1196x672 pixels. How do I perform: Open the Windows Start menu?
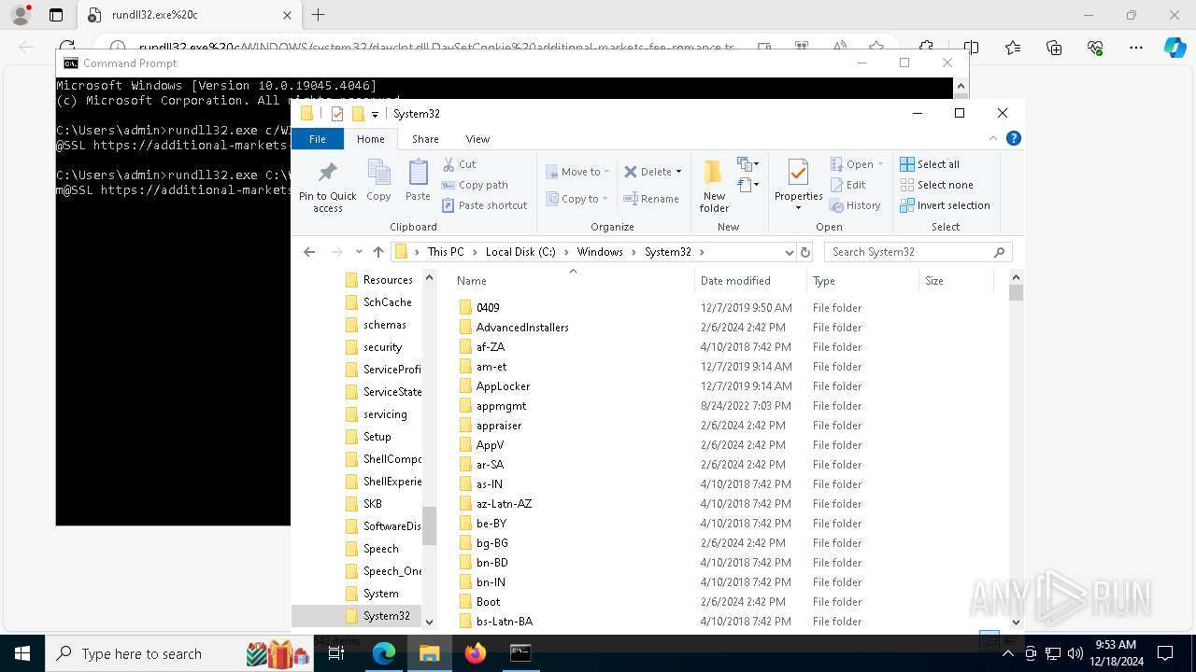(22, 653)
